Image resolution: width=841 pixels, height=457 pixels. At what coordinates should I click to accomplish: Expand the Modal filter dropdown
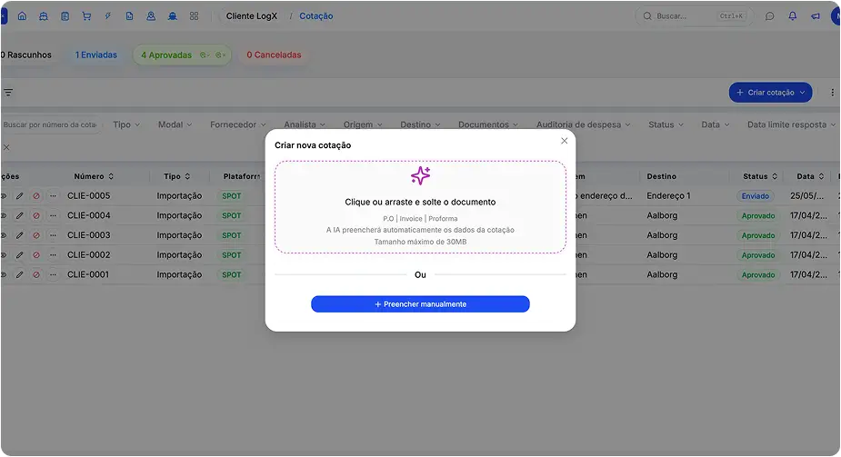pyautogui.click(x=175, y=124)
